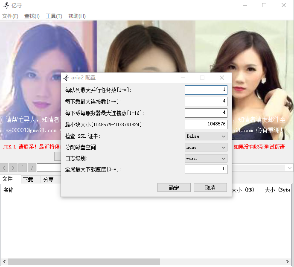Click the 每下载最大连接数 input field
The height and width of the screenshot is (267, 294).
[x=206, y=101]
